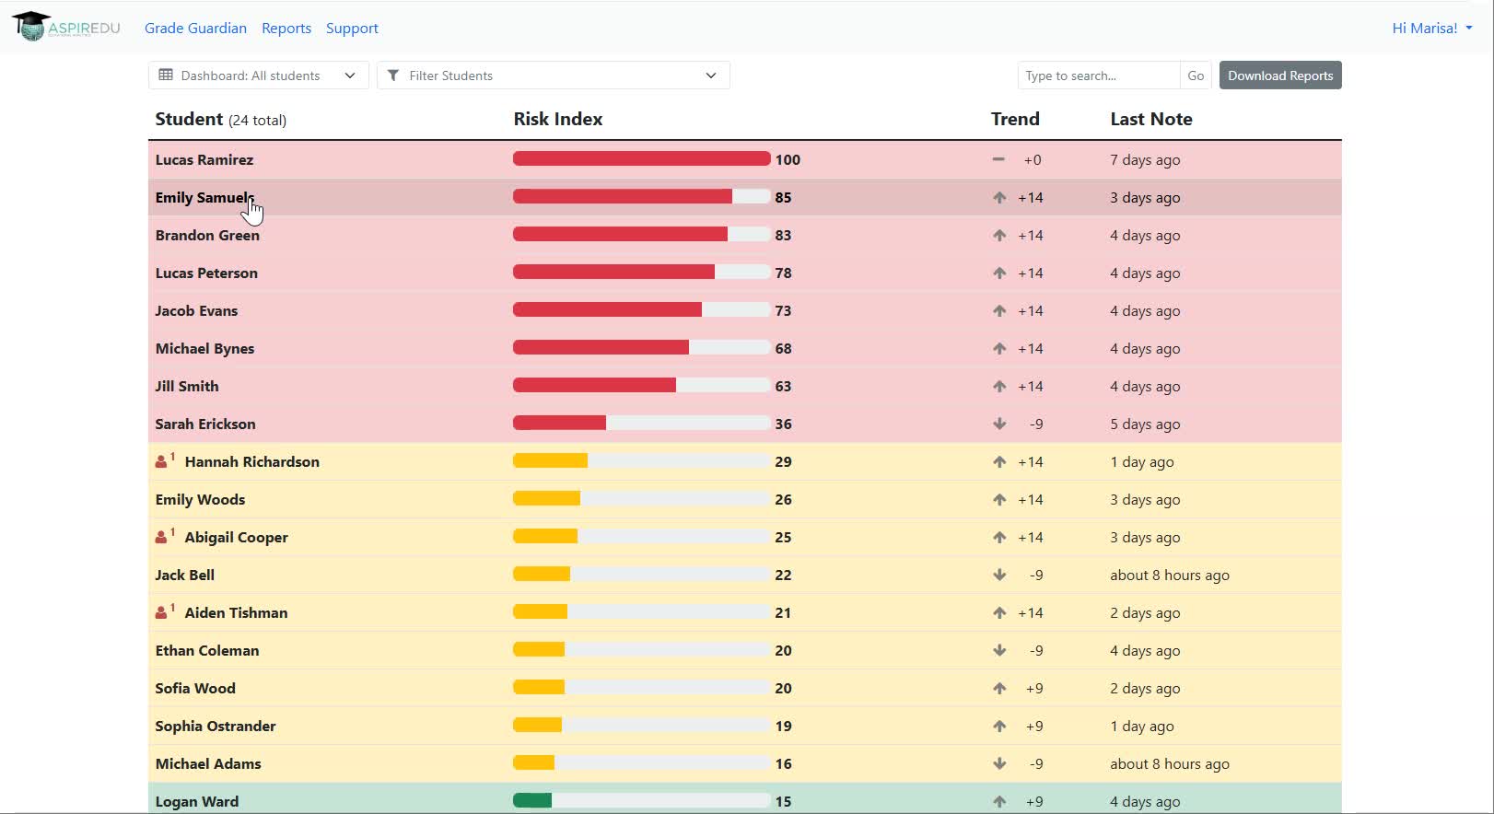Open Grade Guardian in the navigation
This screenshot has height=814, width=1494.
point(195,28)
